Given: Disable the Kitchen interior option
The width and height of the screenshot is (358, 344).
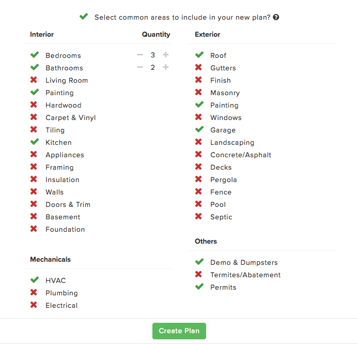Looking at the screenshot, I should click(35, 142).
